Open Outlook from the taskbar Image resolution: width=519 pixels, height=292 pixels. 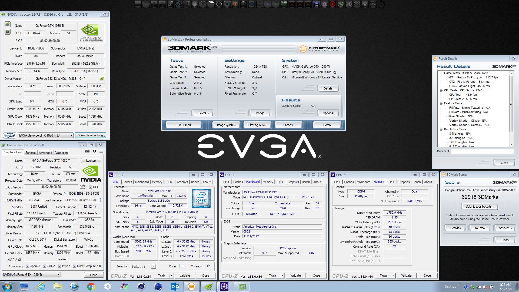click(x=175, y=287)
